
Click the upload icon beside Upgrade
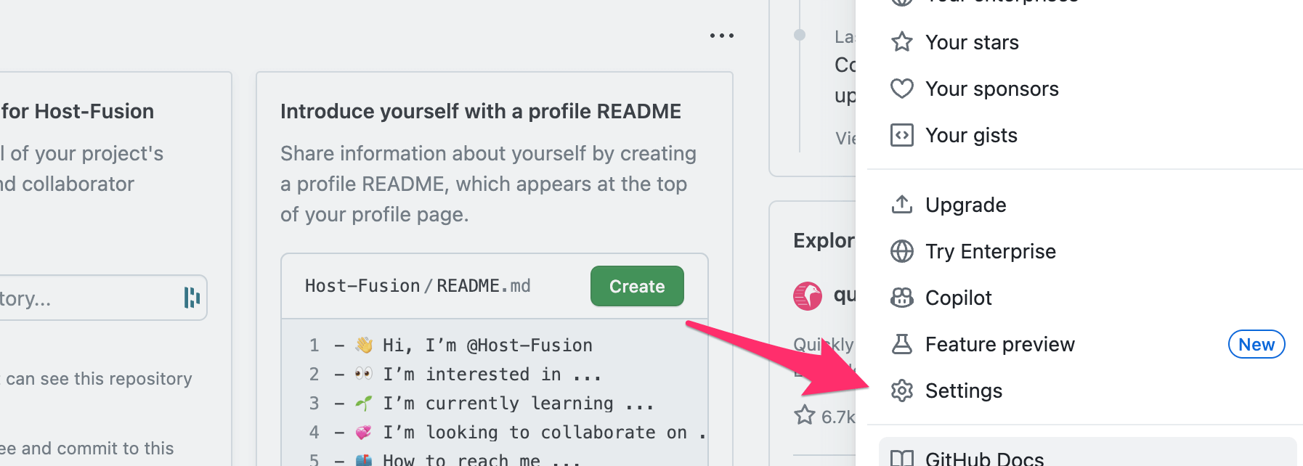[901, 205]
